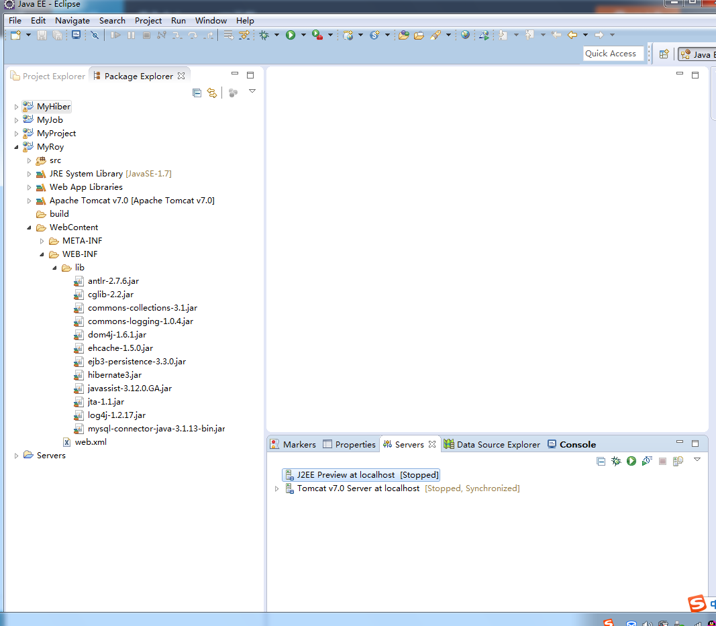Open the Window menu
Image resolution: width=716 pixels, height=626 pixels.
(211, 21)
